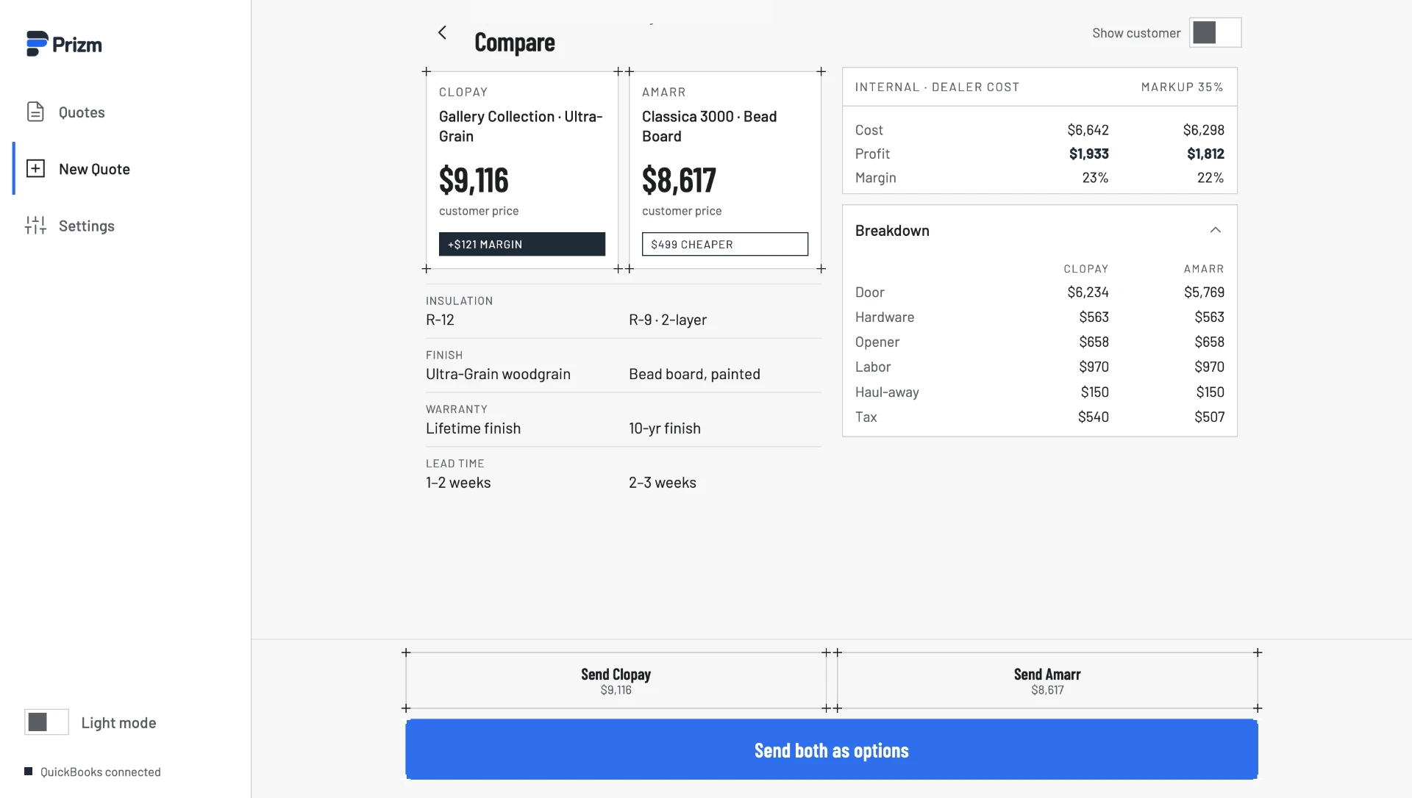
Task: Click the Amarr profit value $1,812
Action: pos(1205,154)
